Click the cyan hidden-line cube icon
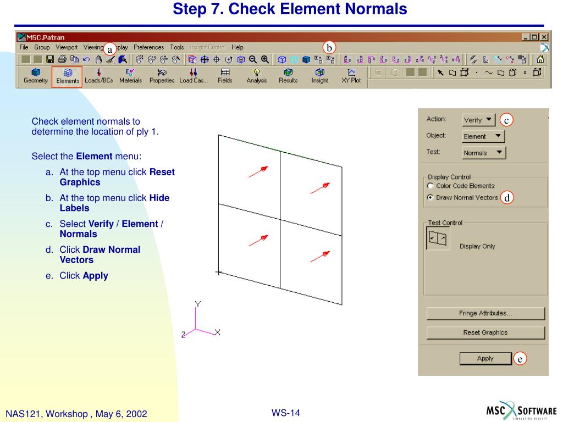This screenshot has width=563, height=422. click(x=294, y=59)
